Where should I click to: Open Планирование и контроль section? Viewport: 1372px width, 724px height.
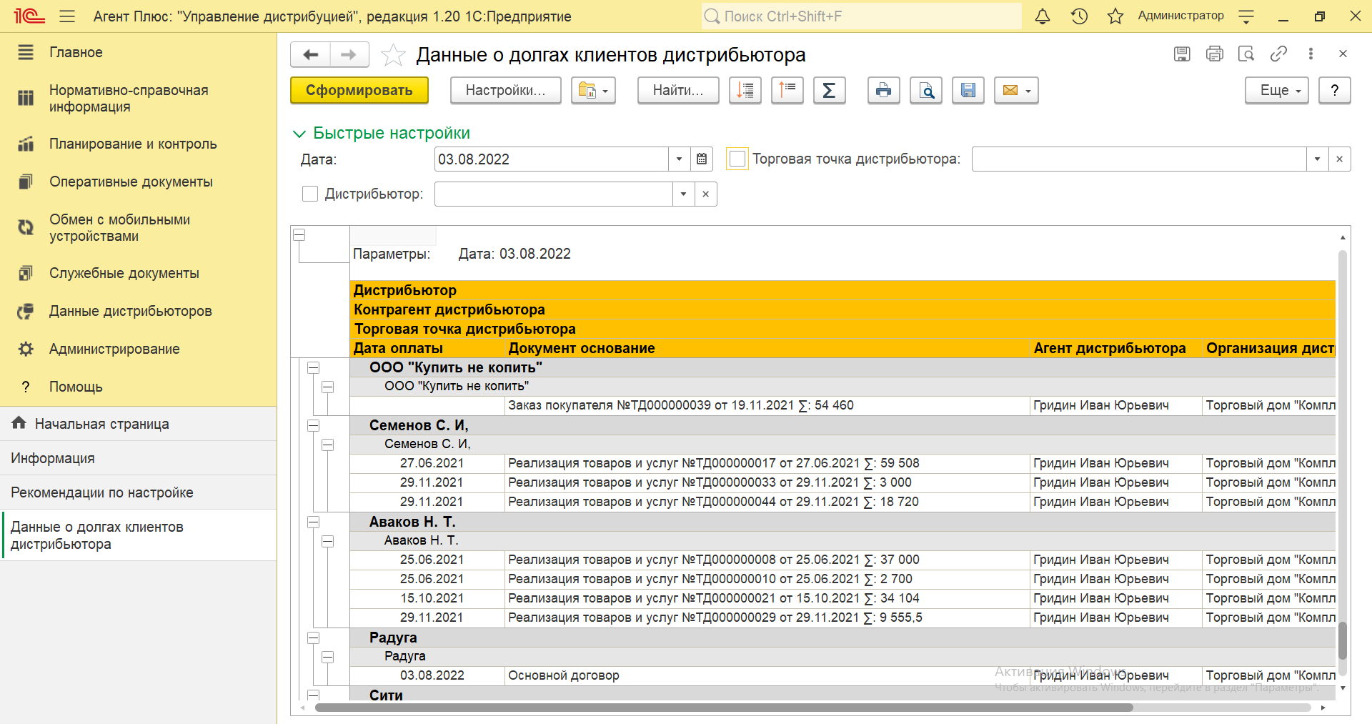click(x=139, y=144)
